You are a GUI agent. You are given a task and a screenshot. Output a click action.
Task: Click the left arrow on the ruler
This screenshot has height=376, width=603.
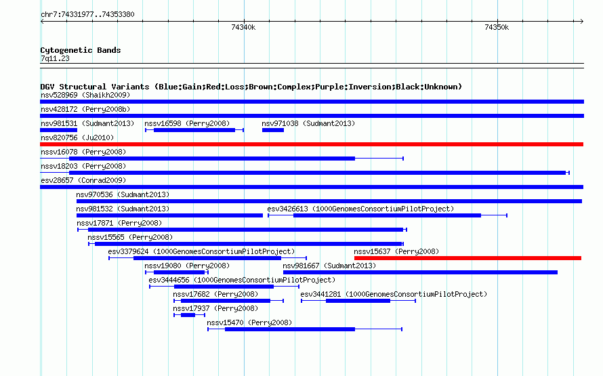coord(42,22)
